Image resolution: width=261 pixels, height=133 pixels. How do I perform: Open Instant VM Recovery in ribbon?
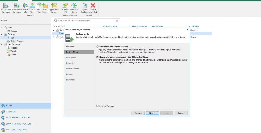click(6, 8)
